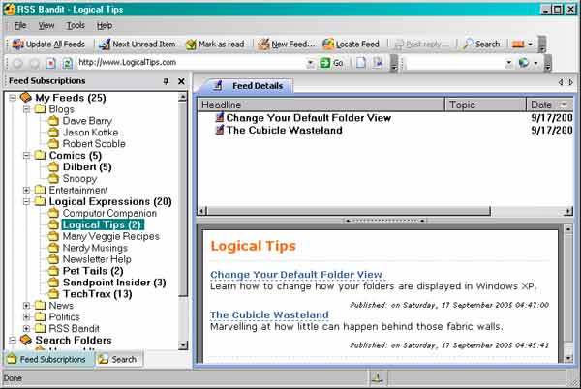Click the web search globe icon

(524, 63)
